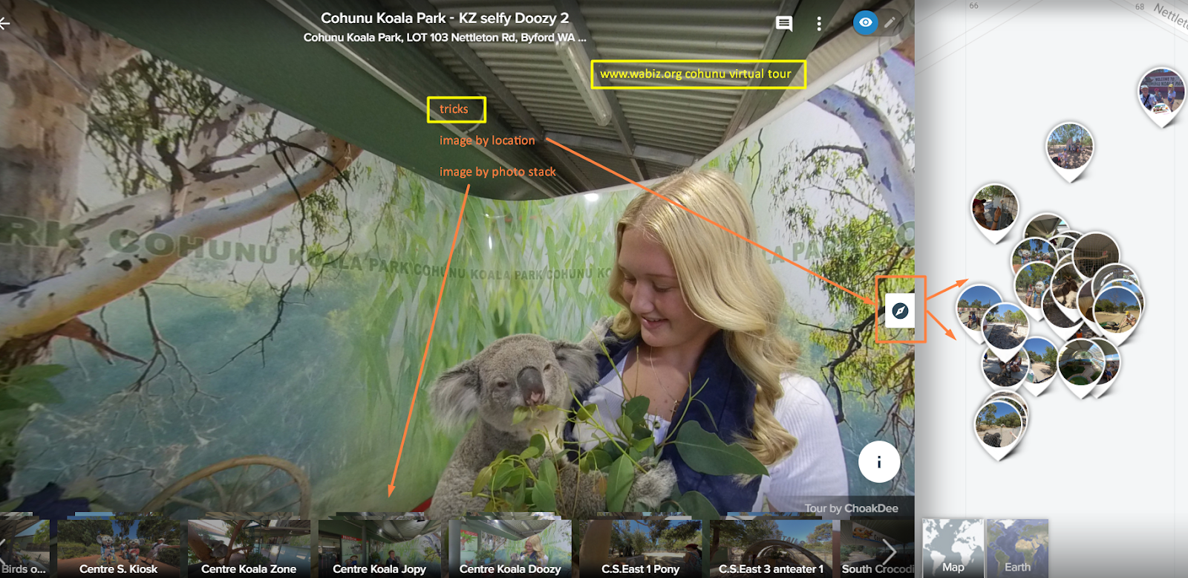Screen dimensions: 1188x578
Task: Click the Cohunu Koala Park panorama title
Action: (445, 18)
